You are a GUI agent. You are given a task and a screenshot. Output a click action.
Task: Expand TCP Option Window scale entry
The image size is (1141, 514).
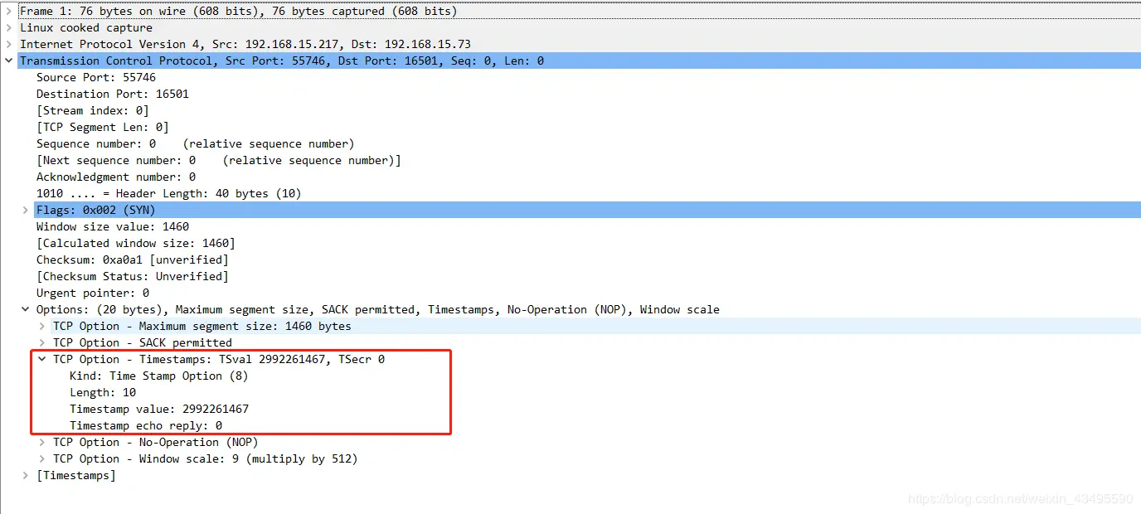[x=42, y=458]
